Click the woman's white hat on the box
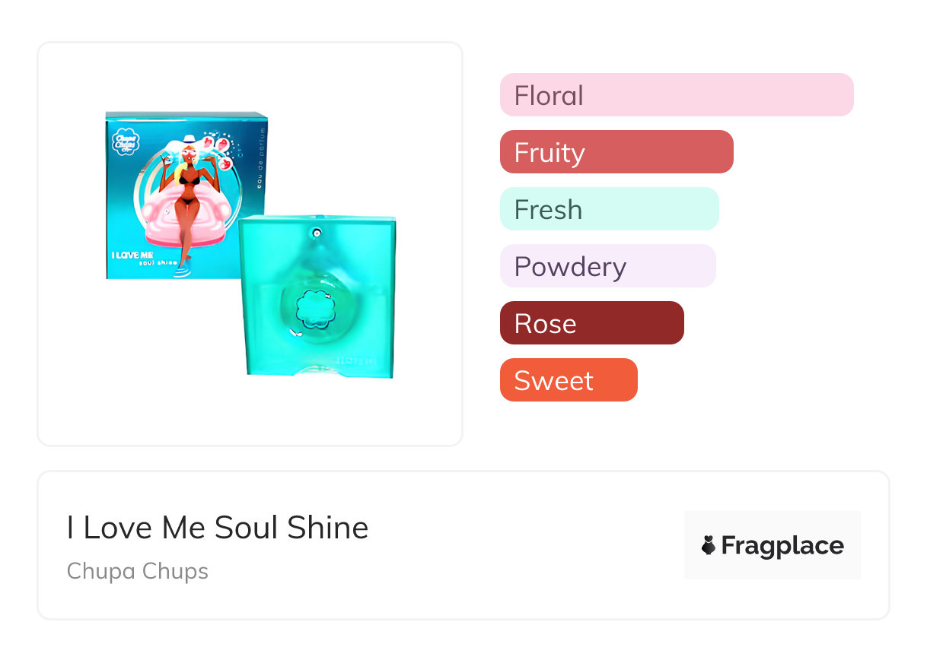This screenshot has height=657, width=927. click(x=186, y=145)
